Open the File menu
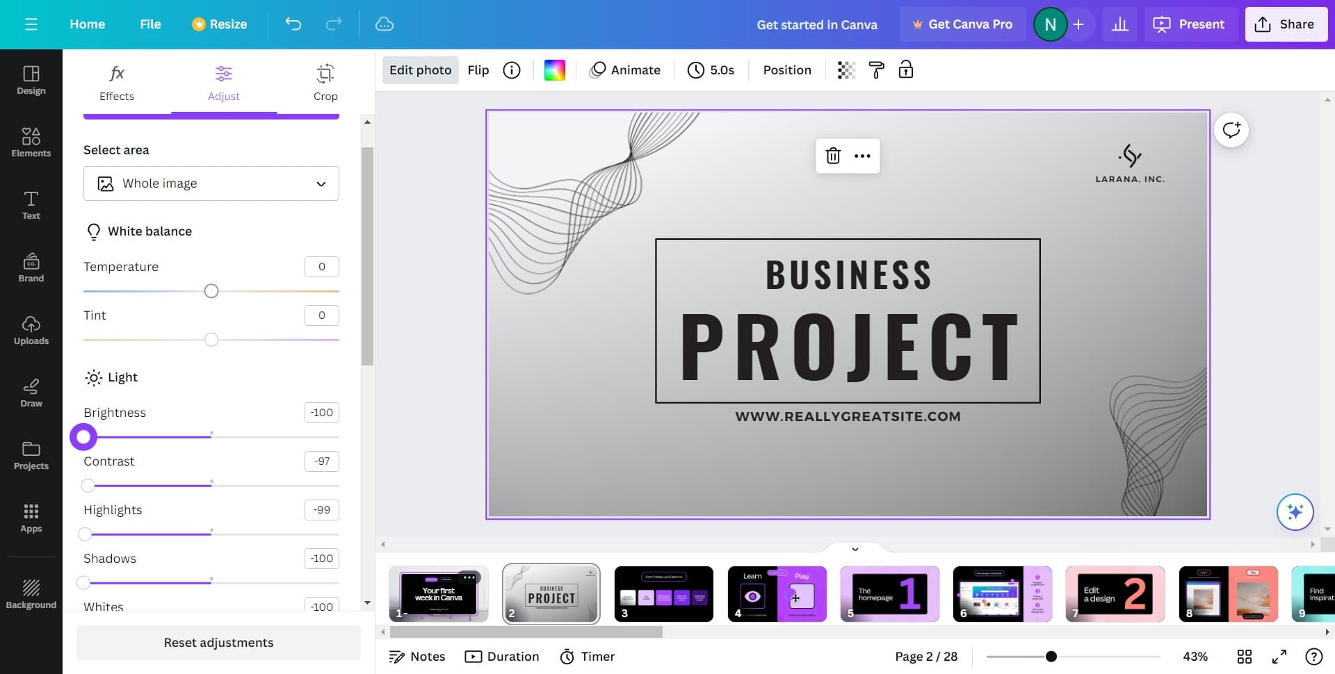The image size is (1335, 674). pos(150,24)
